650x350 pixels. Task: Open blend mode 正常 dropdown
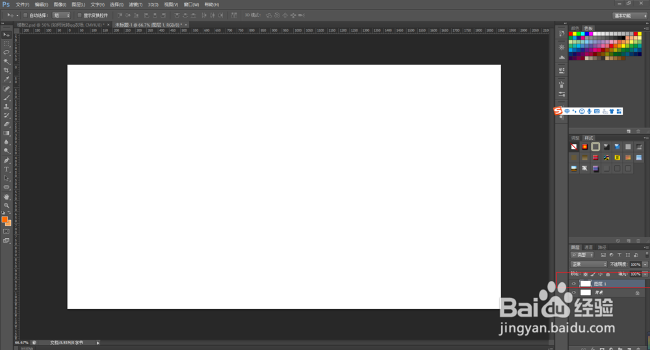tap(589, 265)
